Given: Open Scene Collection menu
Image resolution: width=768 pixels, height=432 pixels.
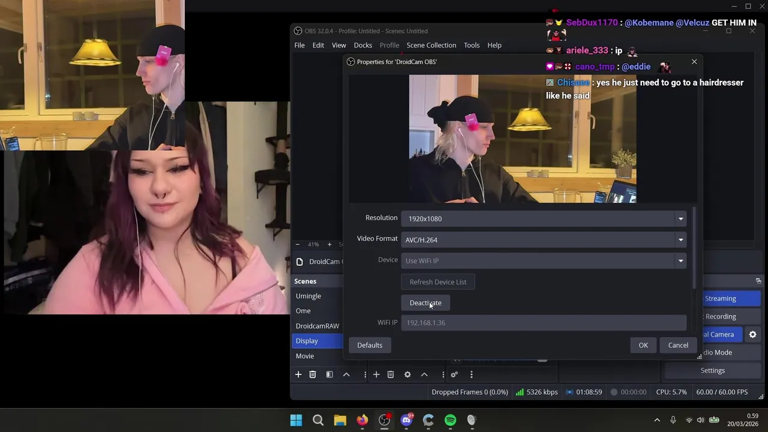Looking at the screenshot, I should (x=431, y=45).
